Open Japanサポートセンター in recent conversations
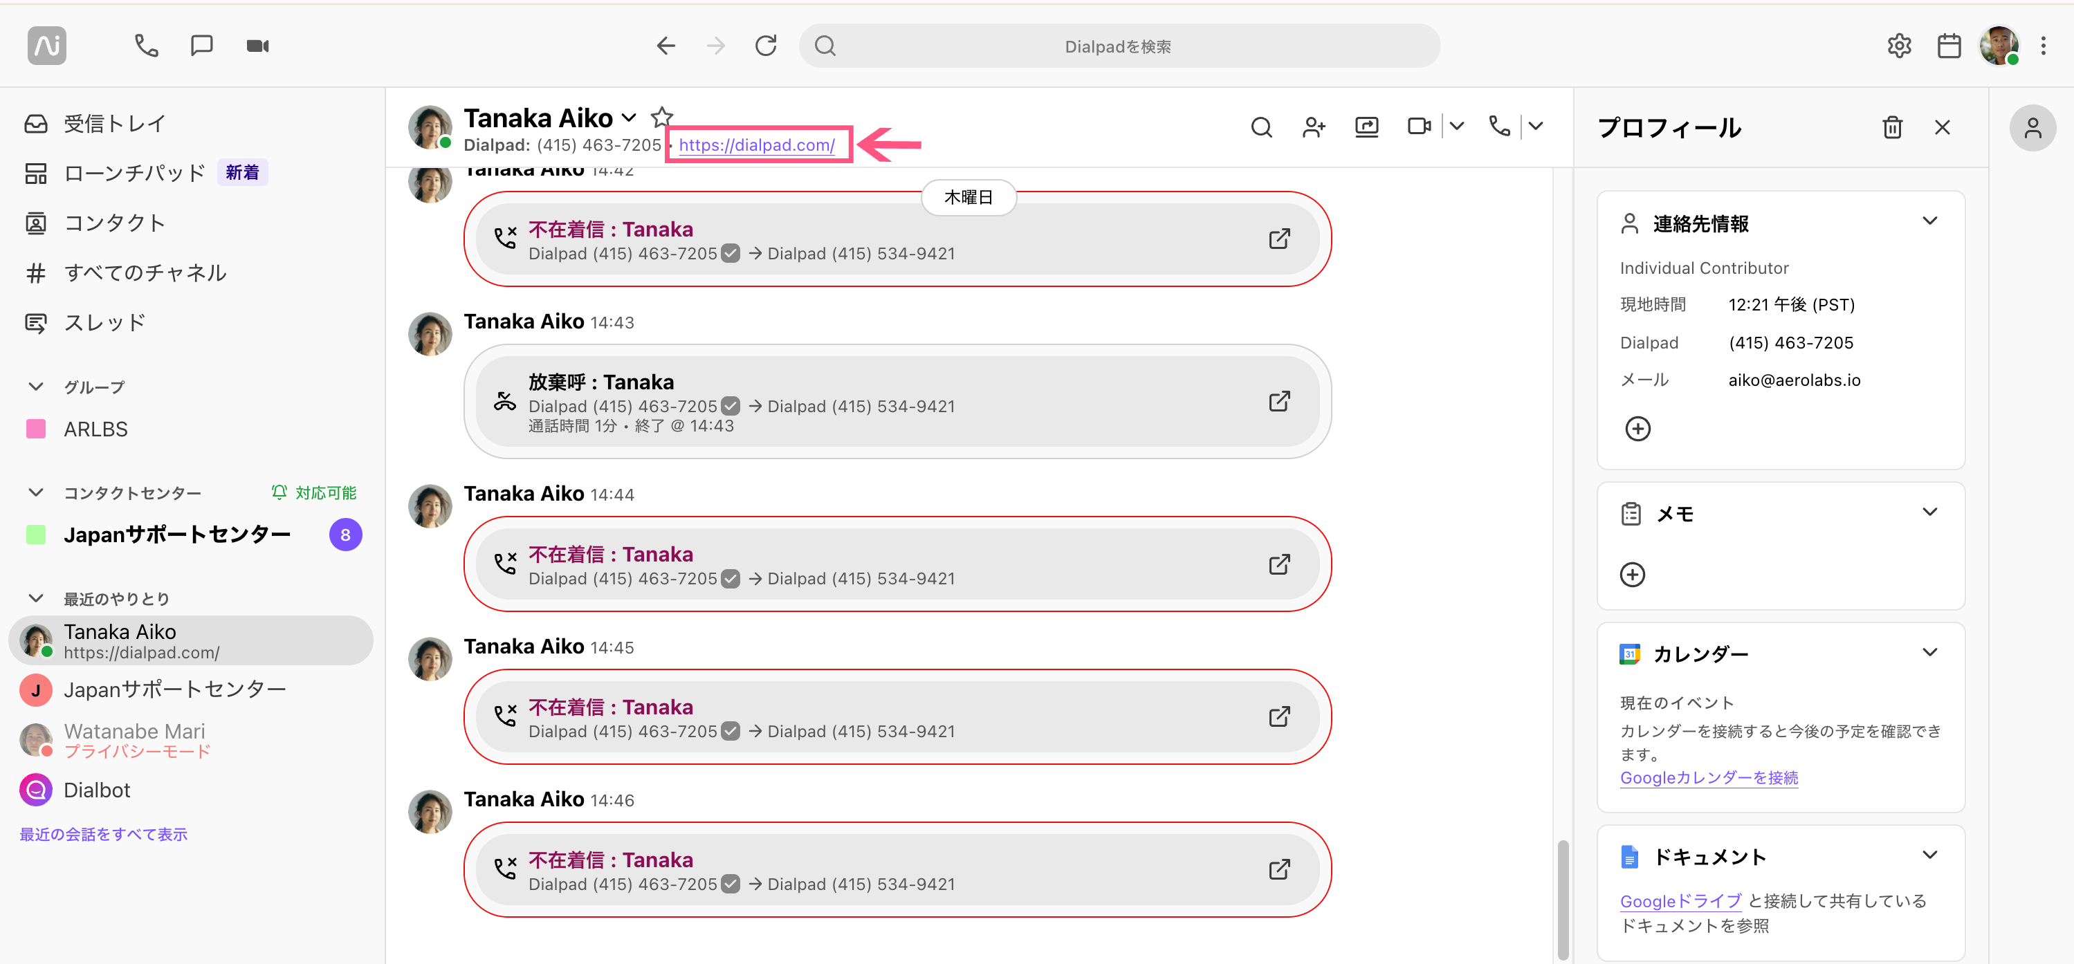2074x964 pixels. pos(192,690)
